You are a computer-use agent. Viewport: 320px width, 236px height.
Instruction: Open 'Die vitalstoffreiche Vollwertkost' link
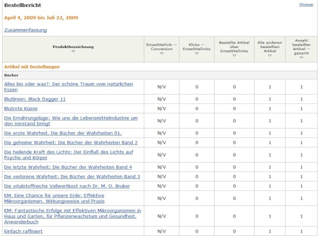point(67,186)
